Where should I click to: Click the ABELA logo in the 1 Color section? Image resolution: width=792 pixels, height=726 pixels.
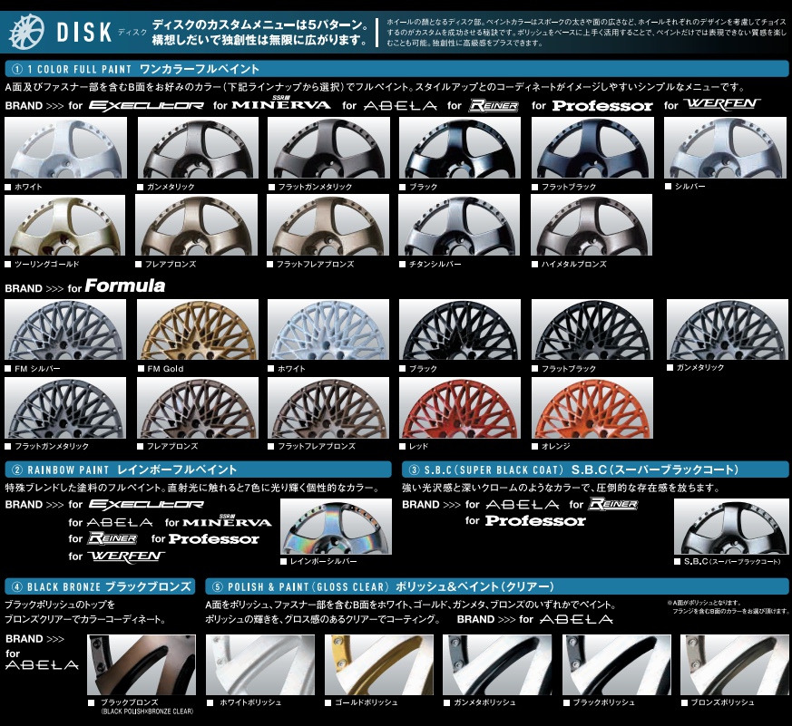pyautogui.click(x=400, y=105)
